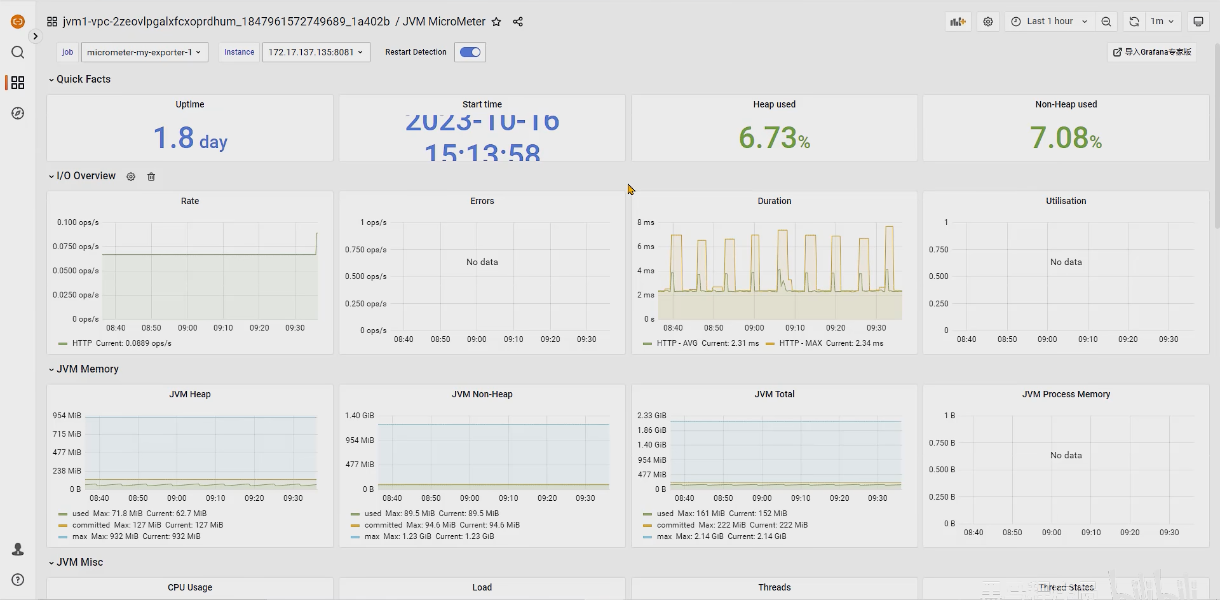Image resolution: width=1220 pixels, height=600 pixels.
Task: Click the 7.08% Non-Heap used value
Action: pos(1066,138)
